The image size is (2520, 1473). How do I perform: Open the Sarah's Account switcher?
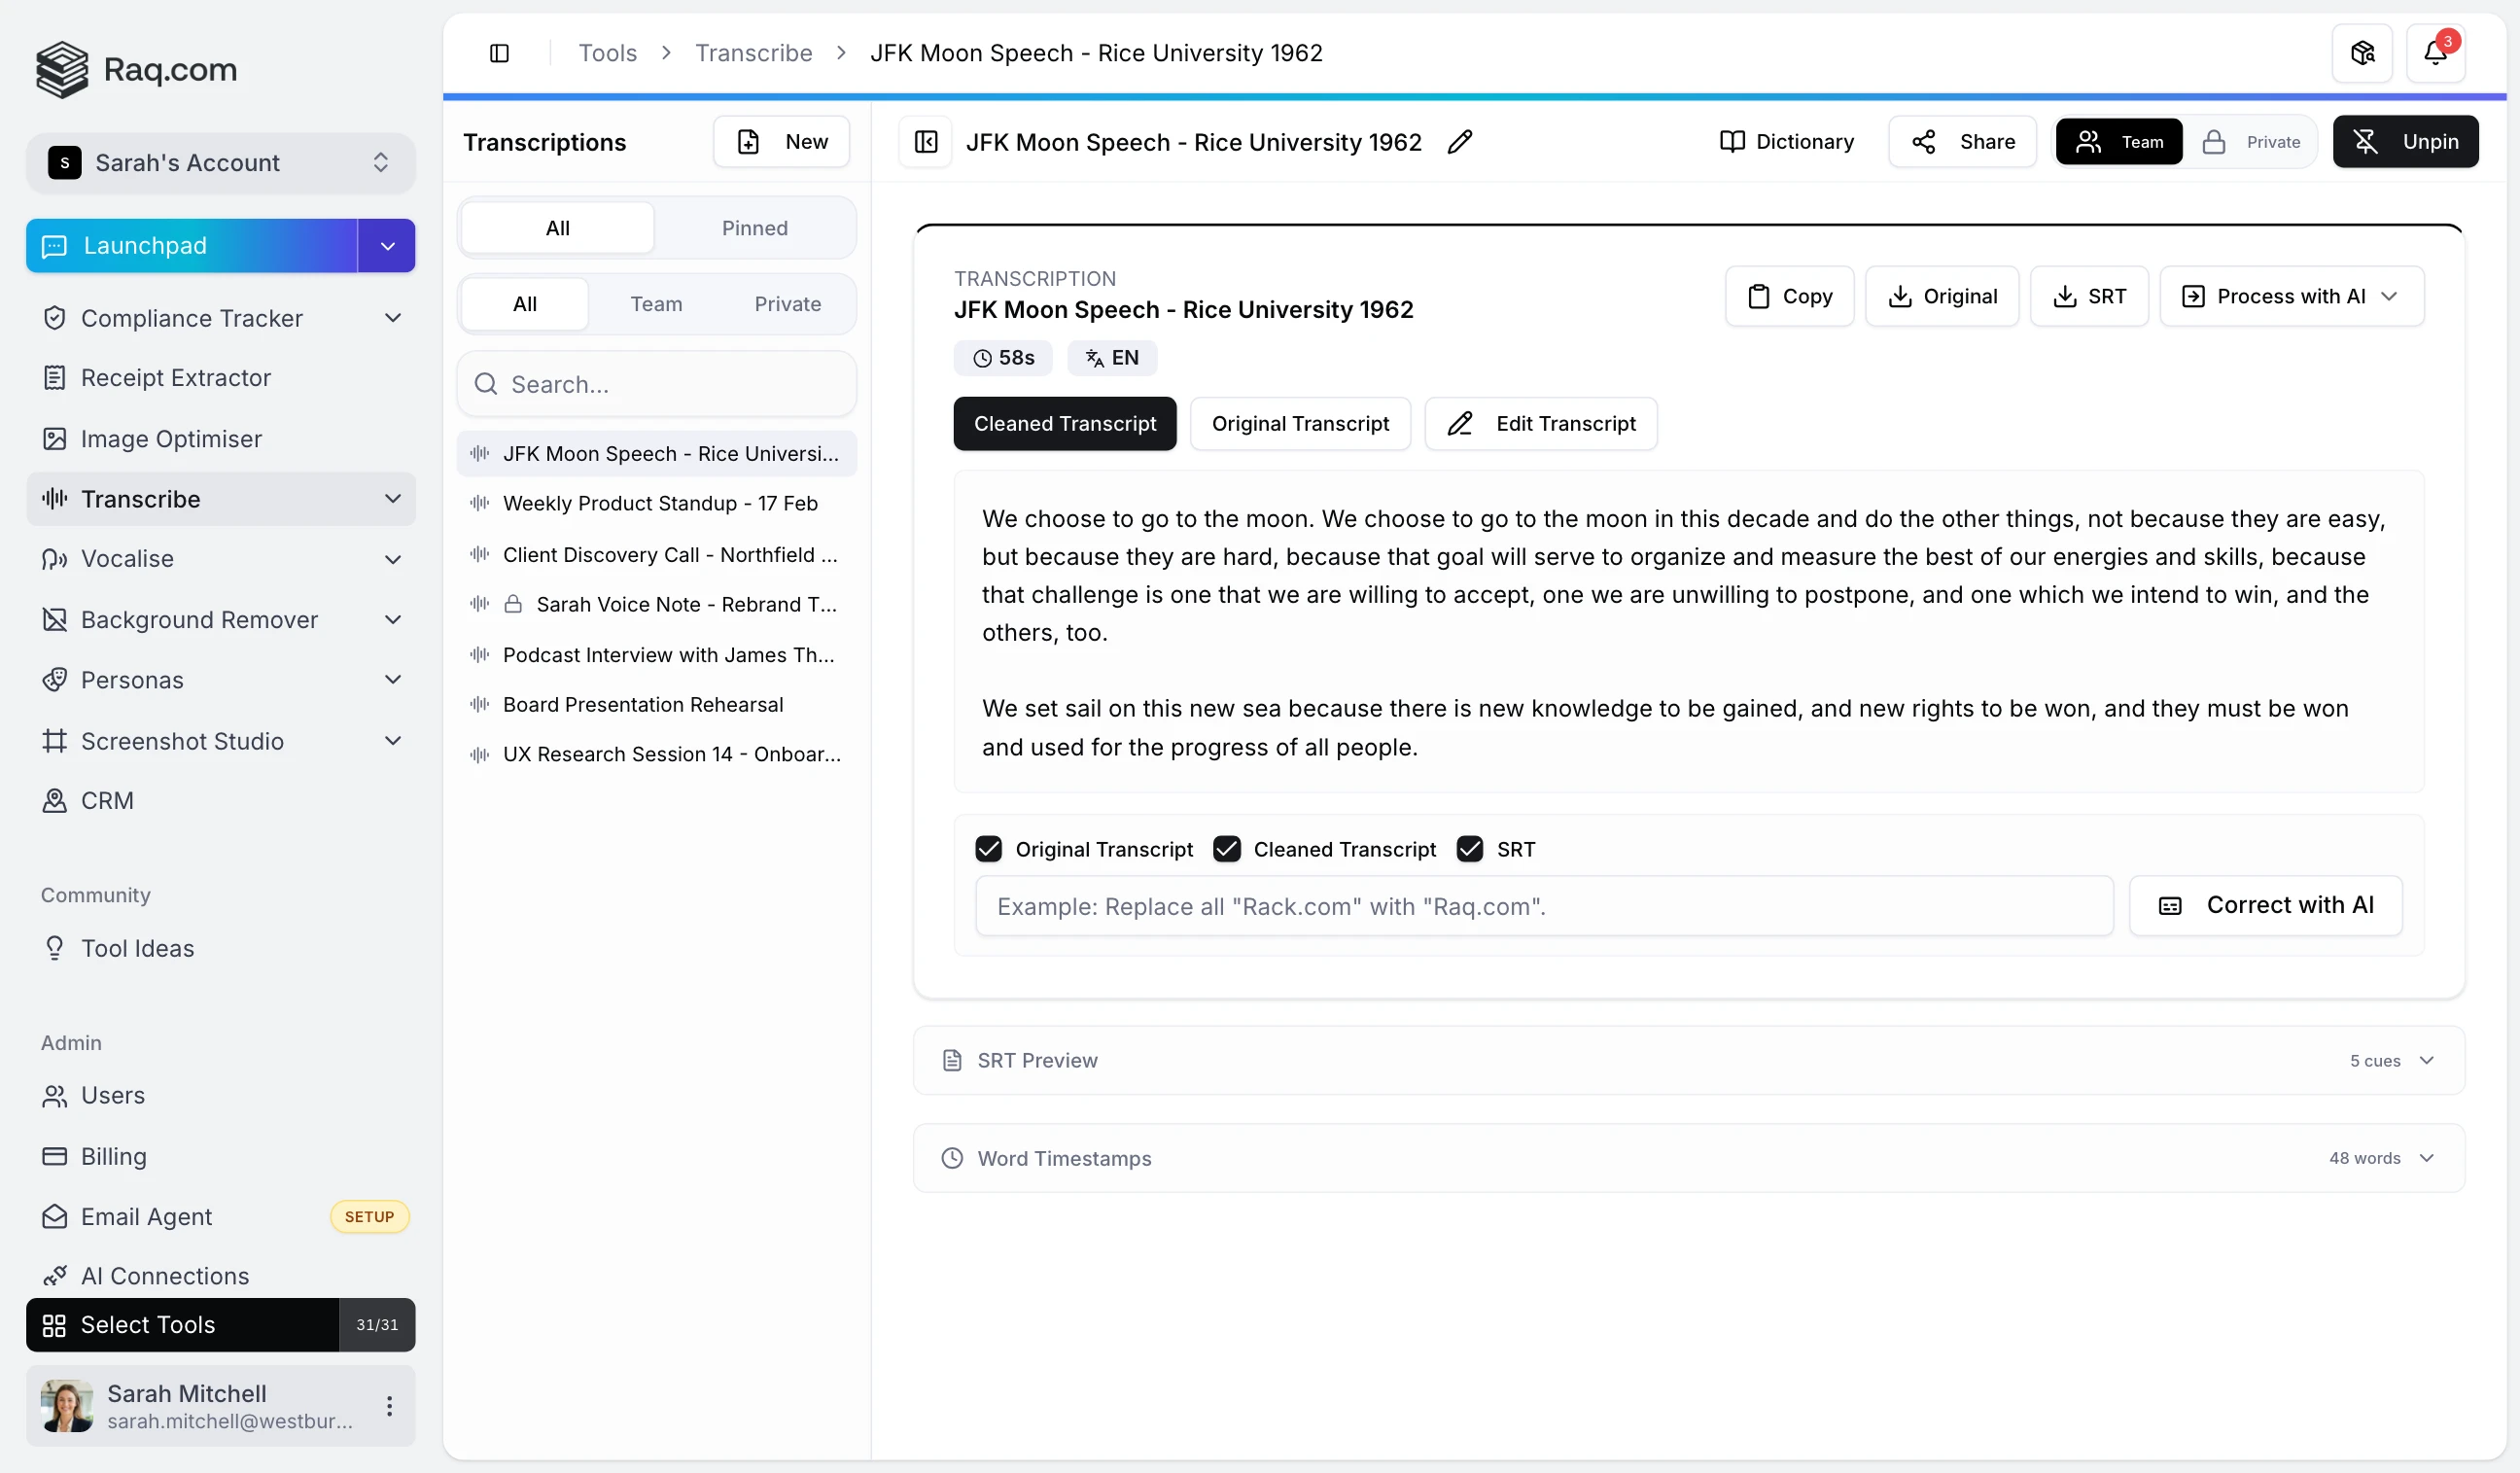click(220, 162)
